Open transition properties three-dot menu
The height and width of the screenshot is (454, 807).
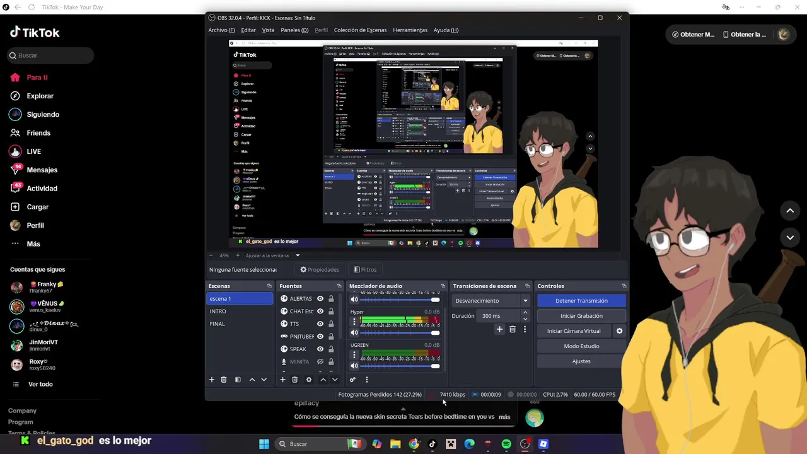tap(525, 329)
